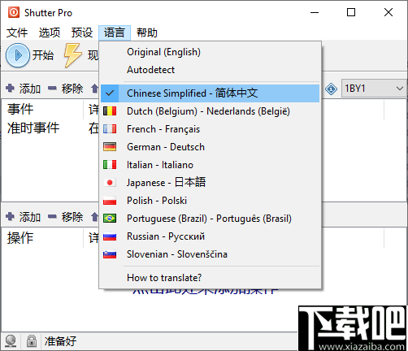This screenshot has width=408, height=351.
Task: Click the 准备好 status text
Action: point(60,341)
